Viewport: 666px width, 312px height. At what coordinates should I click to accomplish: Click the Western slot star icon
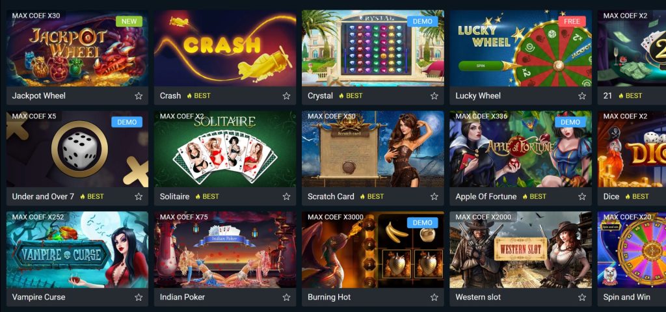pos(582,297)
